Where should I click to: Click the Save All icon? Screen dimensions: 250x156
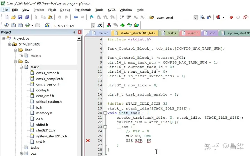[x=27, y=17]
